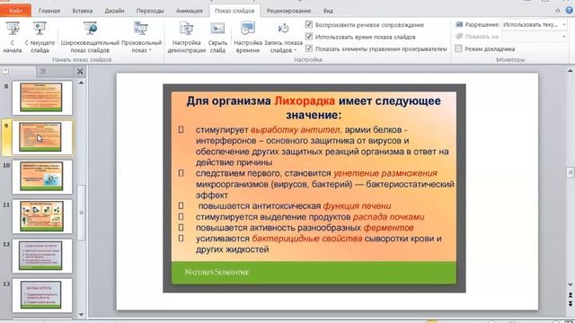This screenshot has height=323, width=575.
Task: Click red word 'ферментов'
Action: click(388, 228)
